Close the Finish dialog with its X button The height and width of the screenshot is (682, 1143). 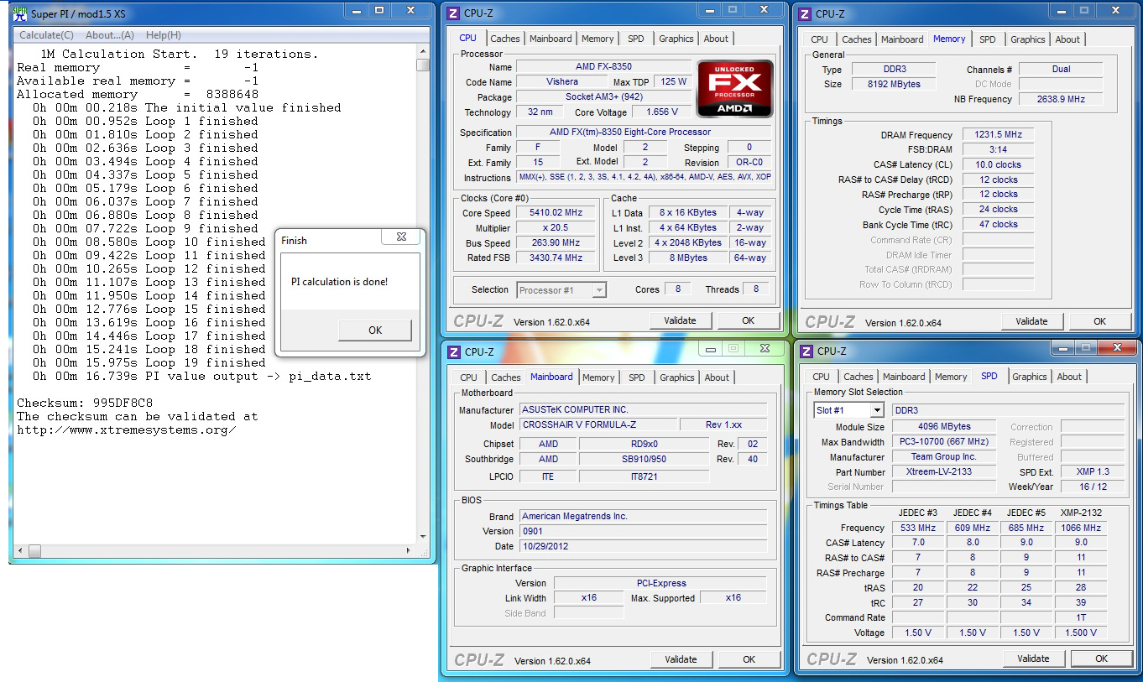tap(400, 239)
